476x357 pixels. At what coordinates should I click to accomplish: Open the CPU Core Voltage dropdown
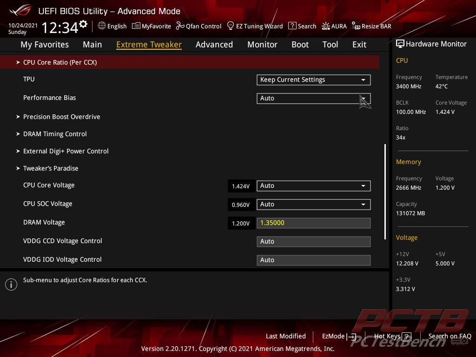[x=314, y=186]
